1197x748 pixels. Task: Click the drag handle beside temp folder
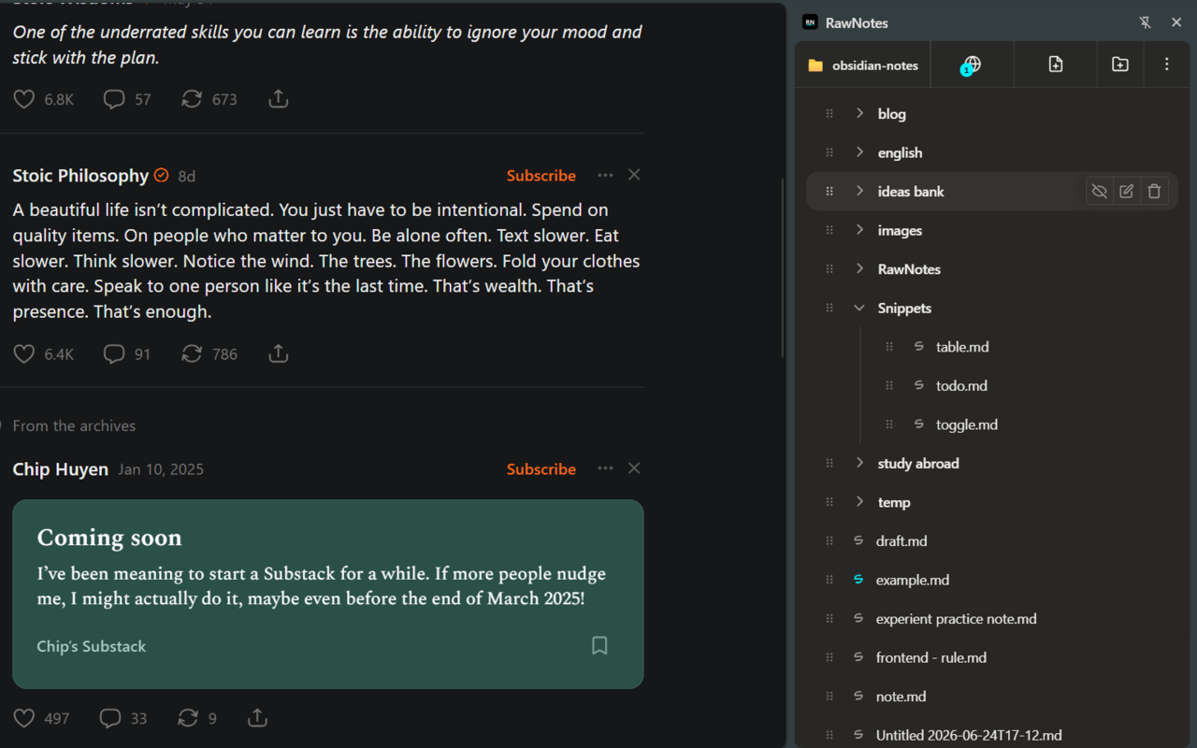pyautogui.click(x=829, y=502)
